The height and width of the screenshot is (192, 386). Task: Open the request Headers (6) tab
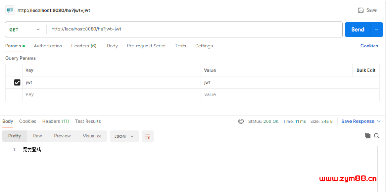[84, 46]
